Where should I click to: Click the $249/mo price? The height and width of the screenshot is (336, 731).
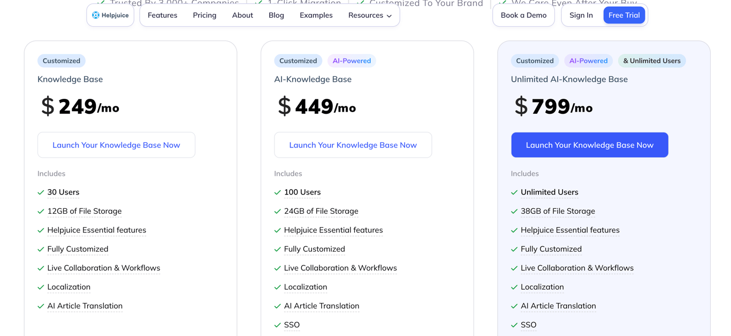(x=80, y=106)
